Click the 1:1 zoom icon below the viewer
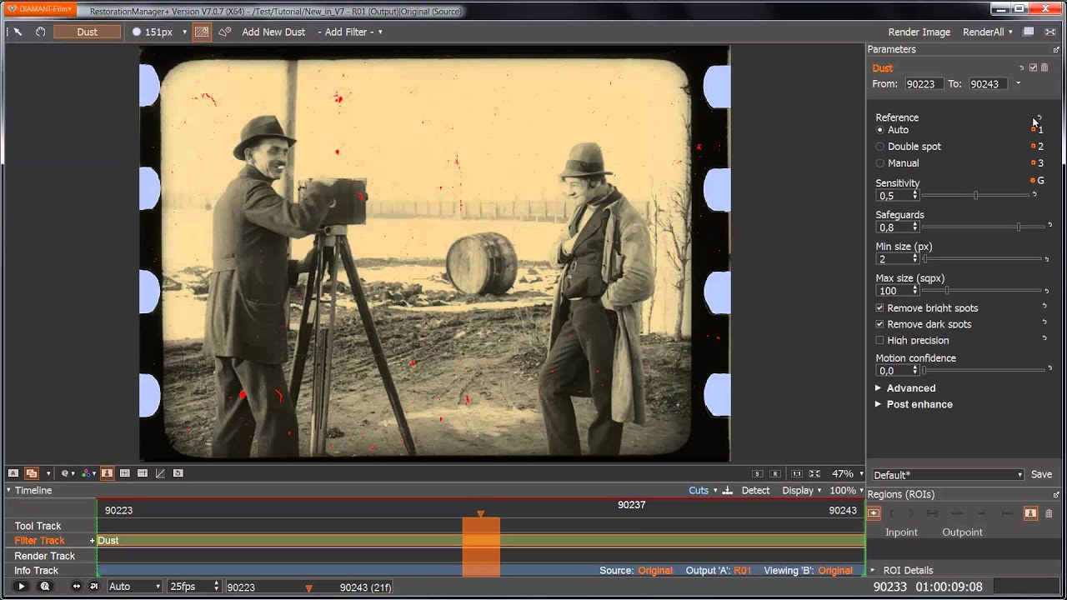The image size is (1067, 600). click(797, 473)
